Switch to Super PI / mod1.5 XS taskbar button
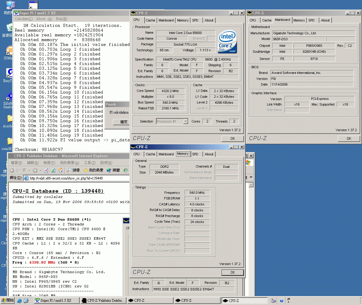 coord(56,301)
